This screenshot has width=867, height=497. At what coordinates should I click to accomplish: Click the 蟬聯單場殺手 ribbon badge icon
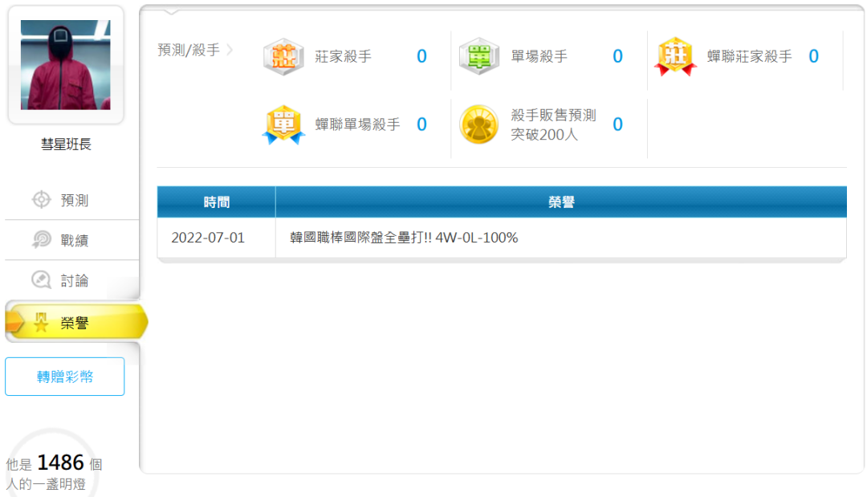pos(283,124)
